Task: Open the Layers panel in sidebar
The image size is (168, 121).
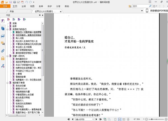Action: 3,36
